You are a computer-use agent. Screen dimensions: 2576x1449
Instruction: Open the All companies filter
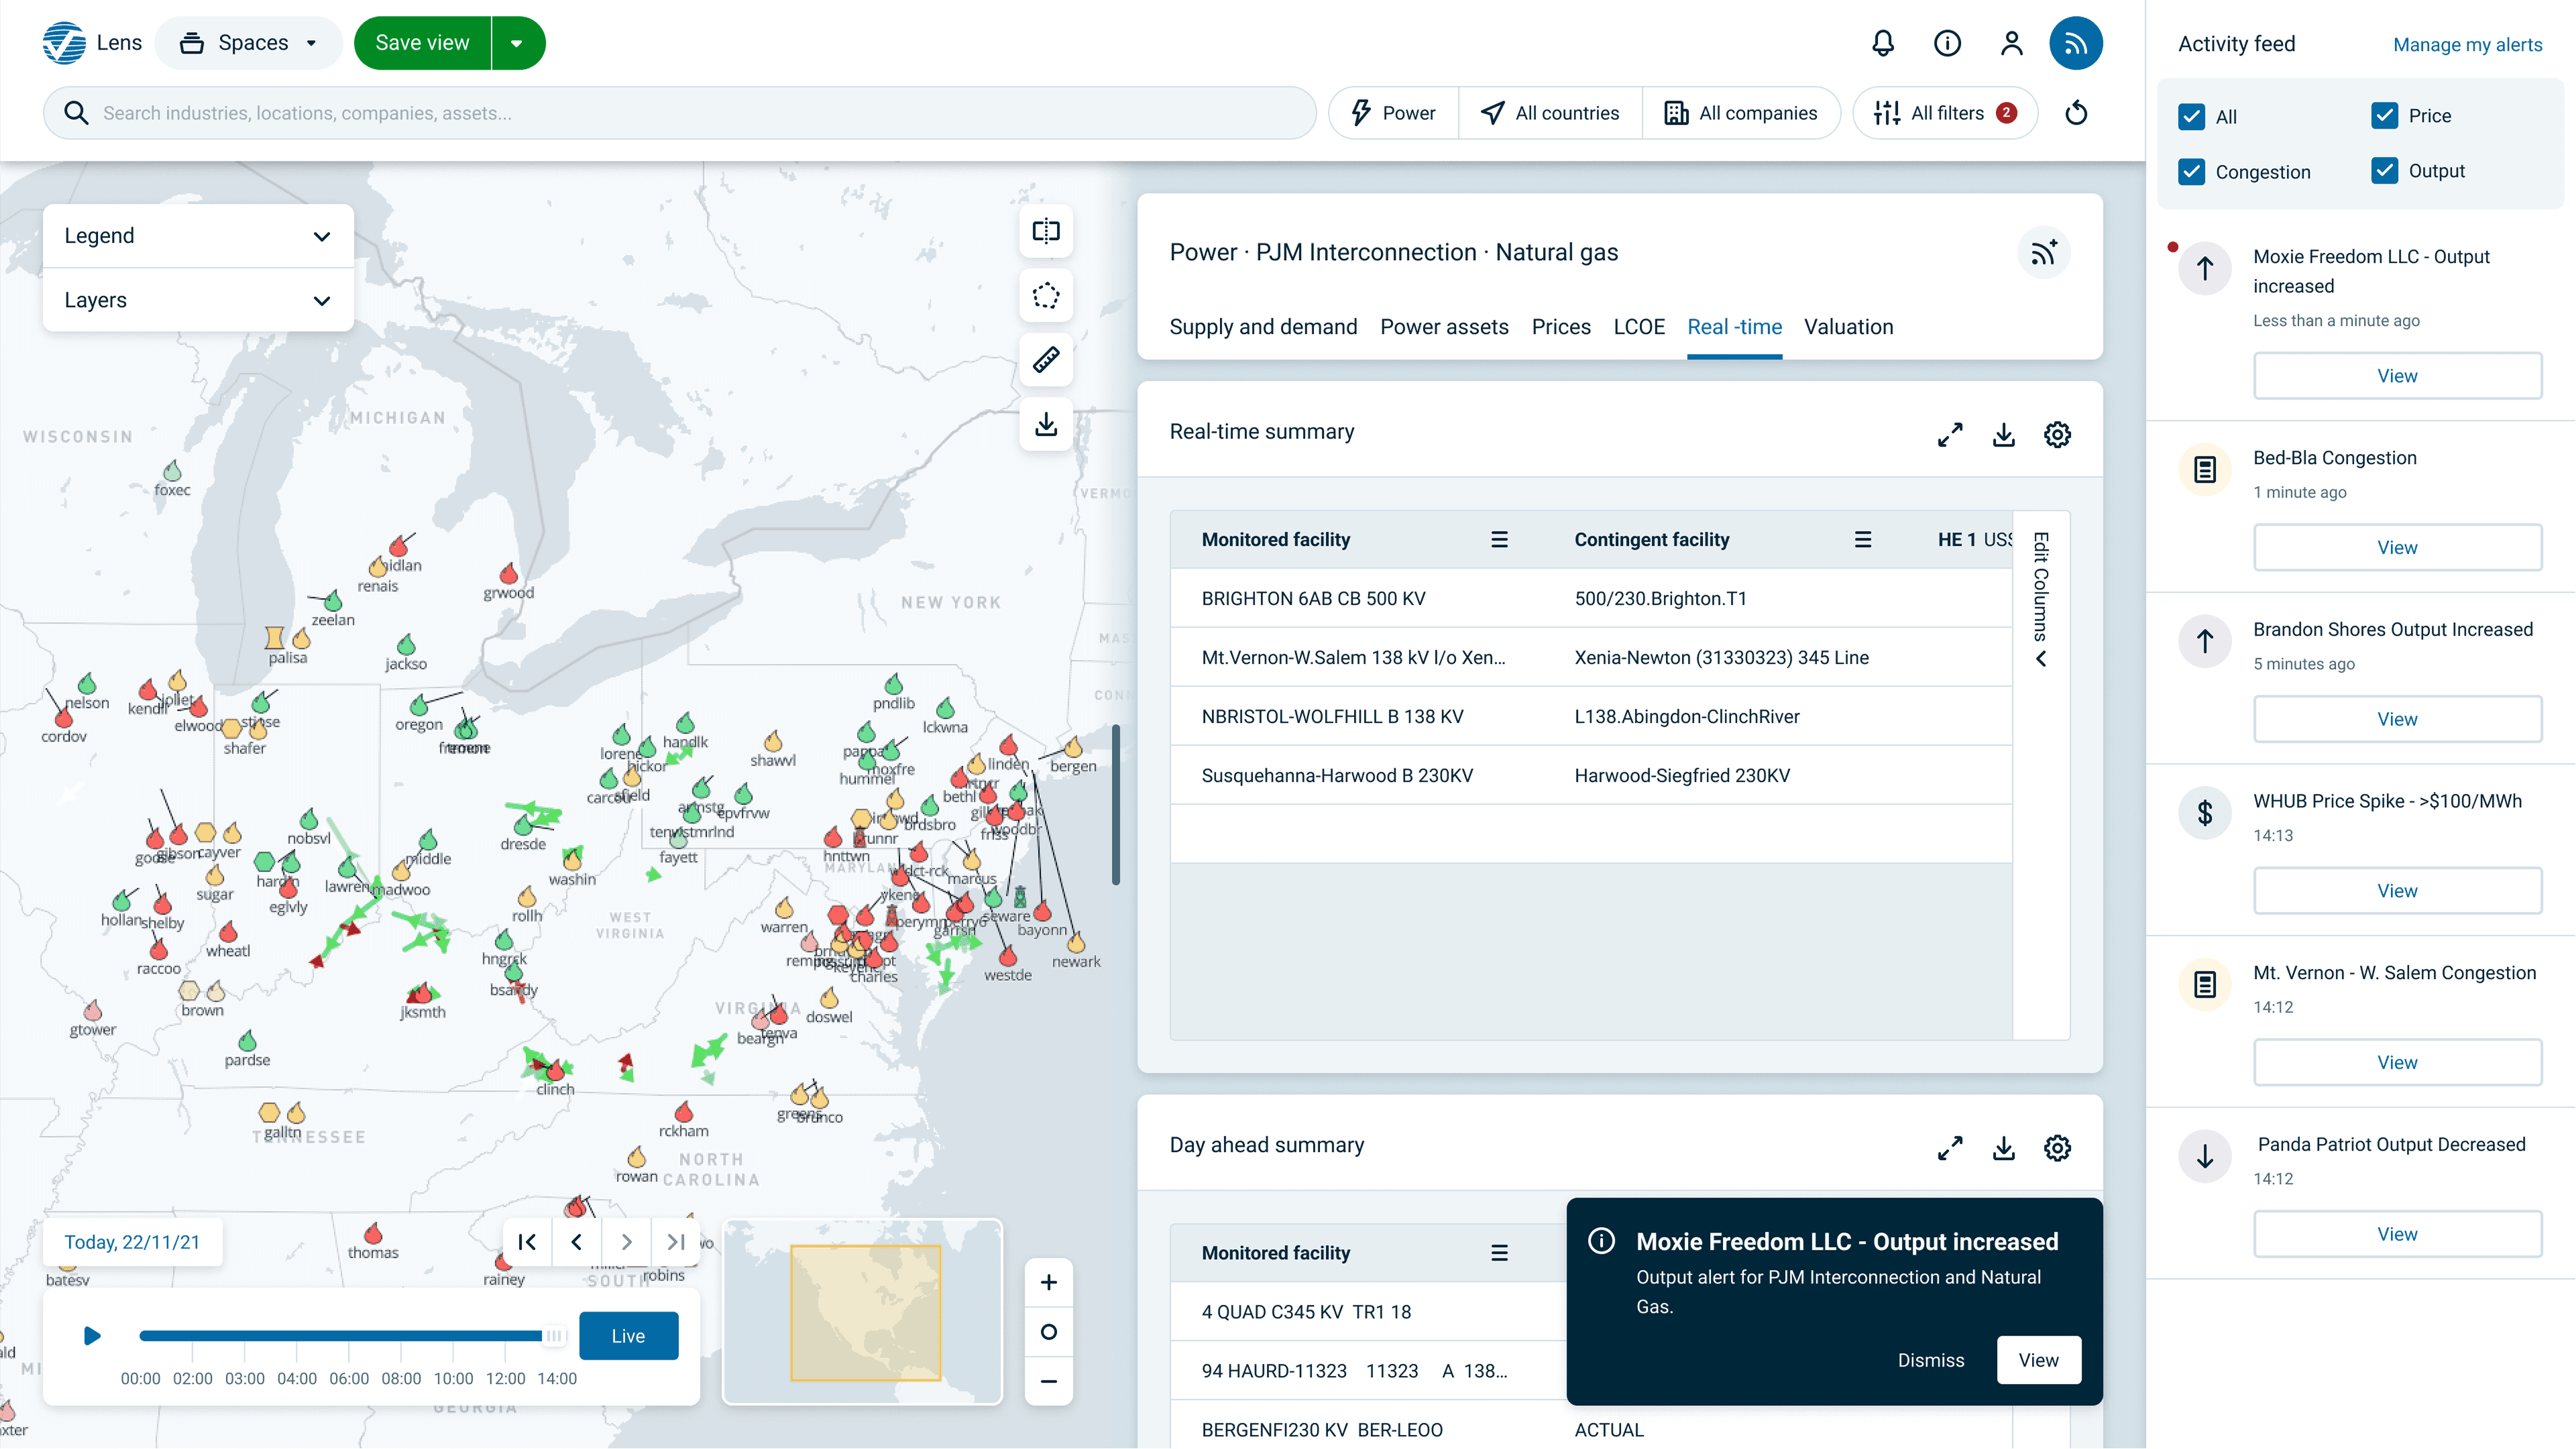tap(1741, 113)
